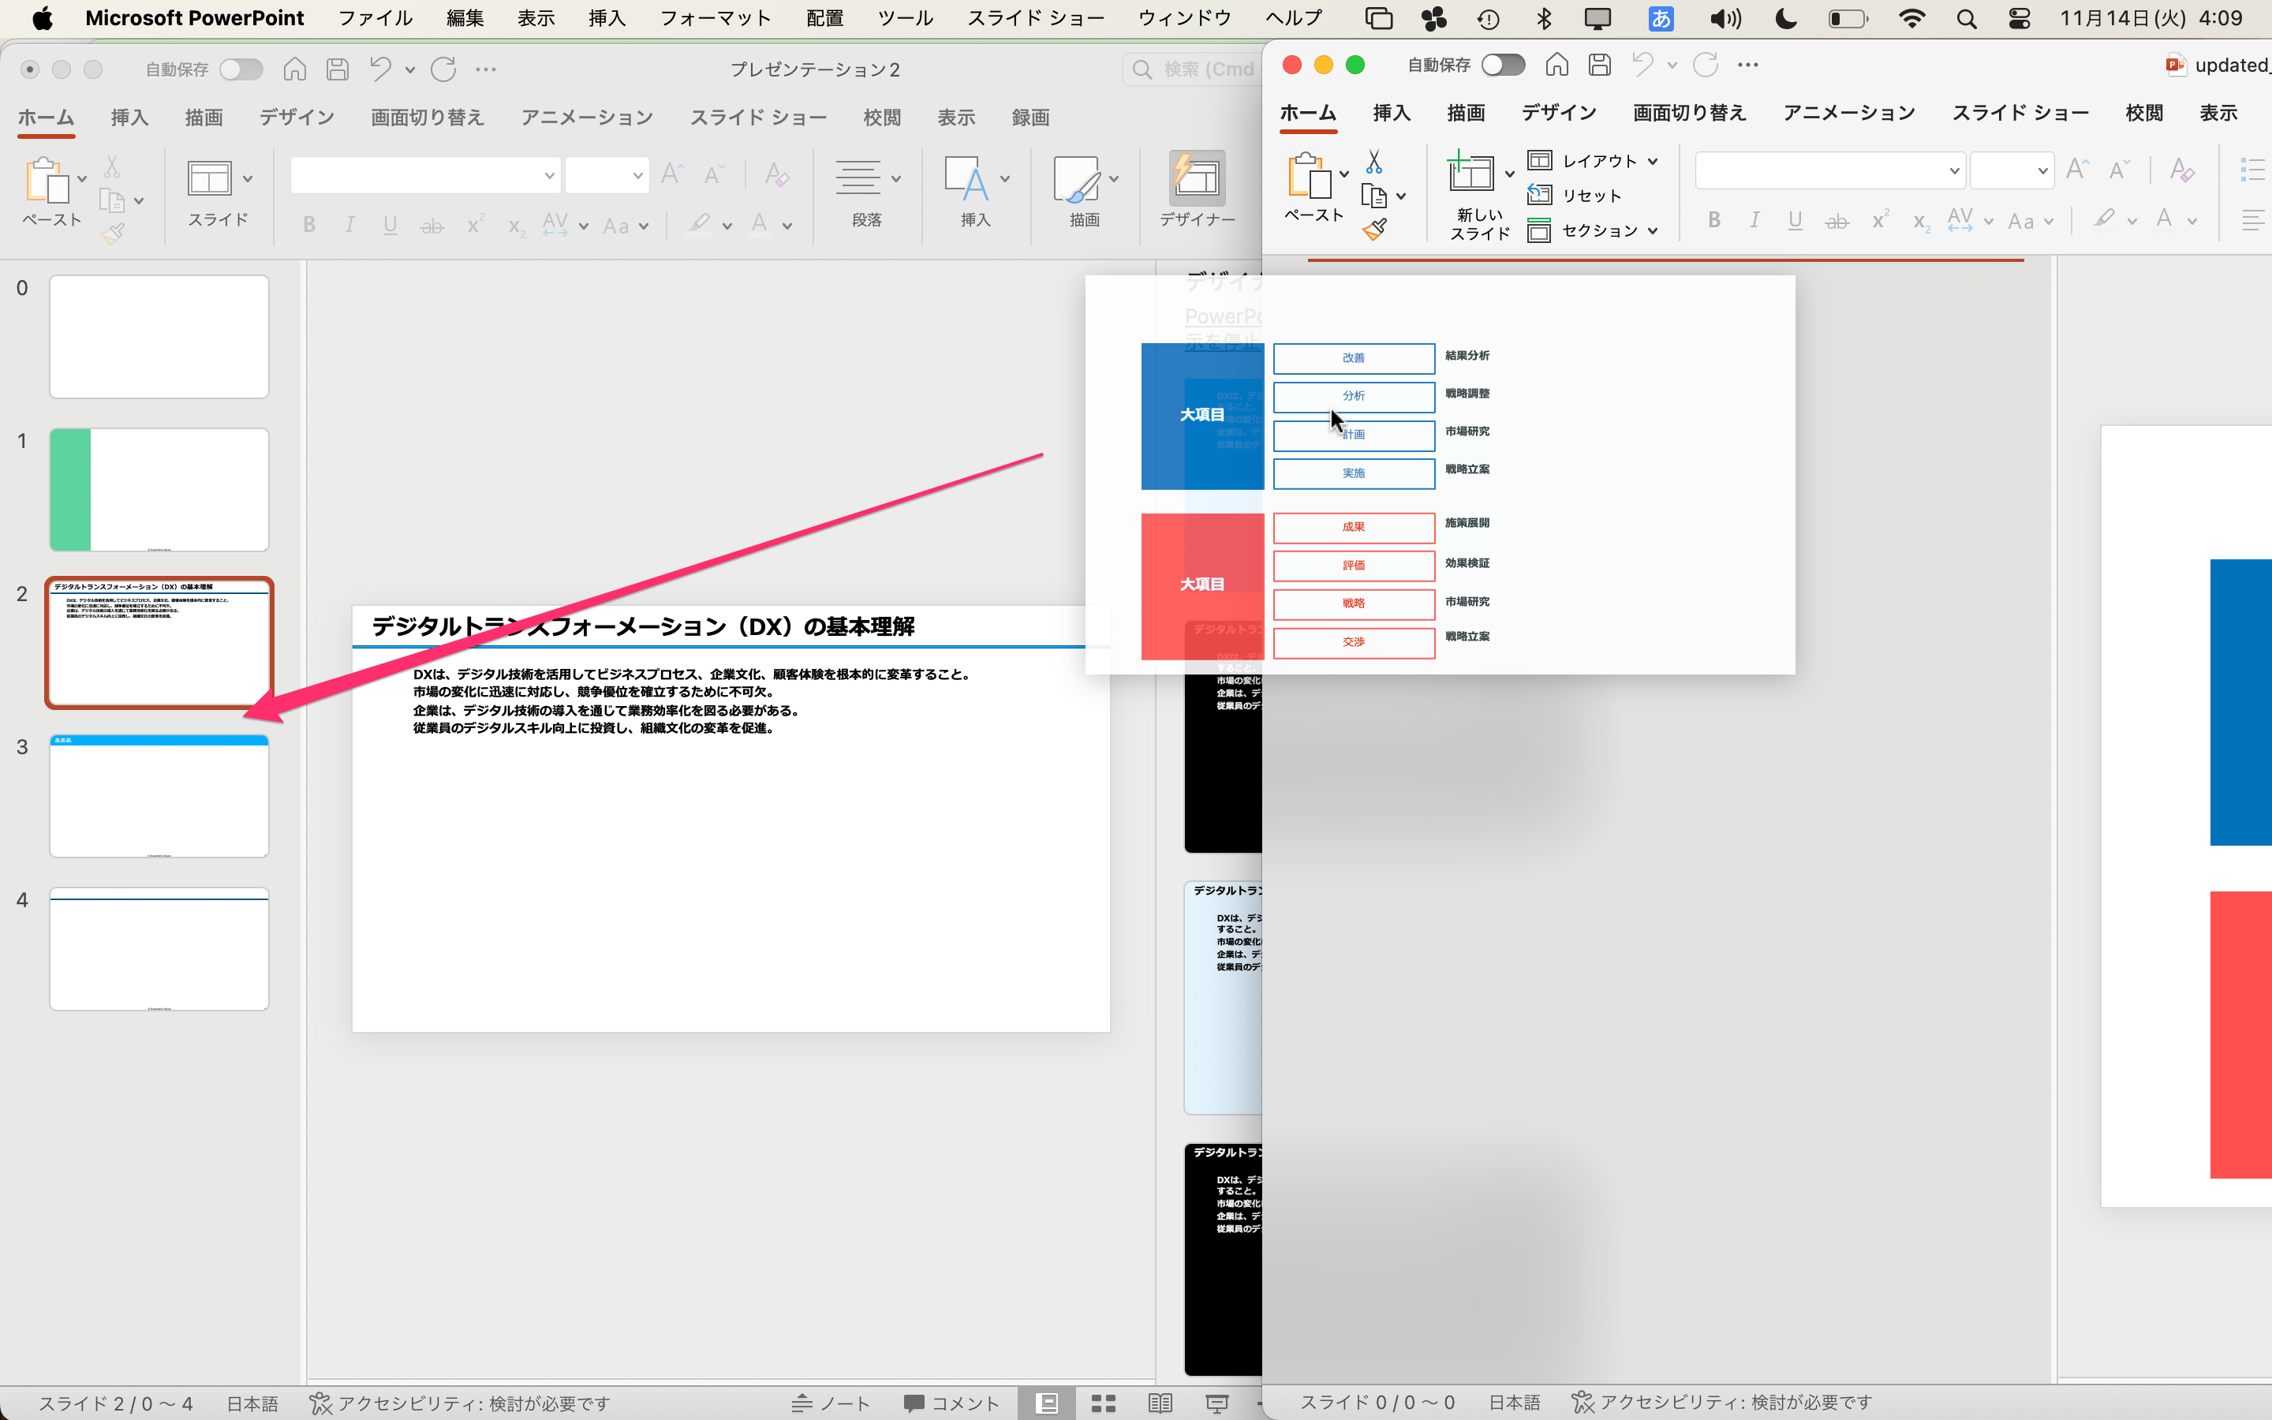The image size is (2272, 1420).
Task: Click Redo icon in updated window title bar
Action: click(1705, 65)
